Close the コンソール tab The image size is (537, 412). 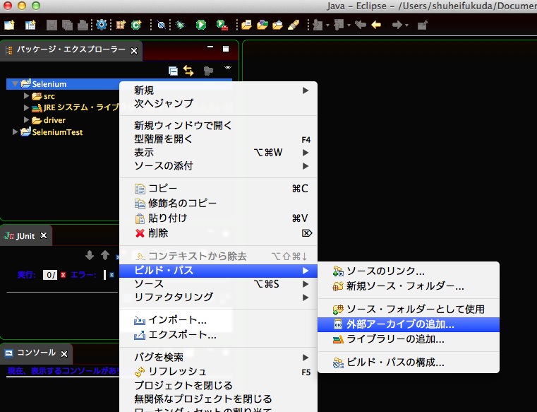pyautogui.click(x=64, y=353)
